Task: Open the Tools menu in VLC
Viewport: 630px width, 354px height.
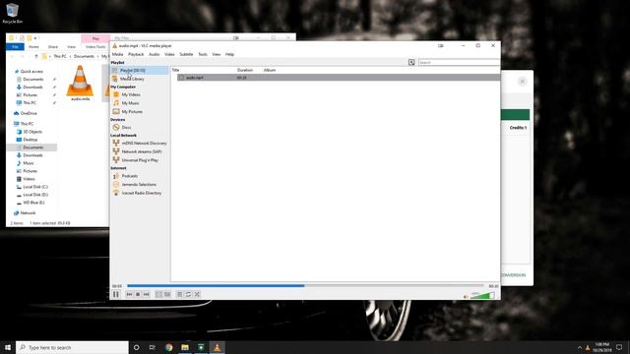Action: point(203,54)
